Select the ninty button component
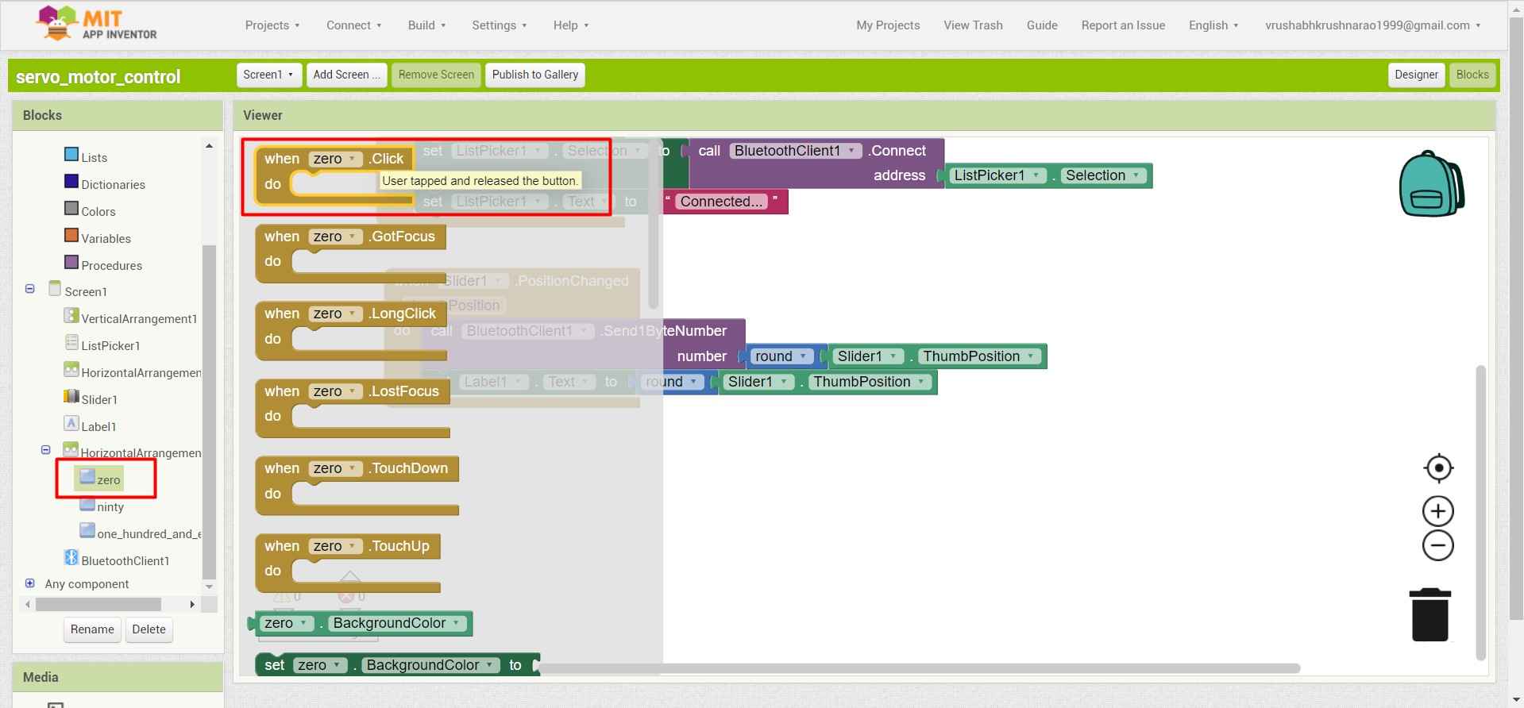This screenshot has height=708, width=1524. tap(102, 506)
